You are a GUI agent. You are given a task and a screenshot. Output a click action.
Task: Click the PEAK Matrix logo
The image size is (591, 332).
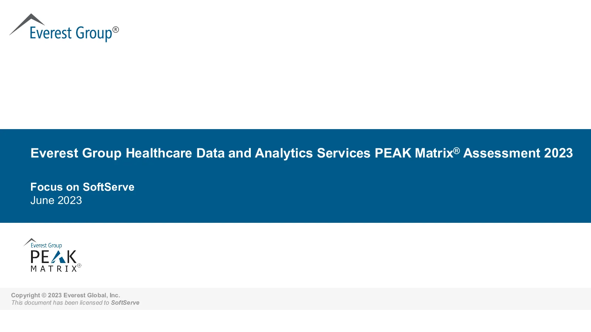(52, 255)
